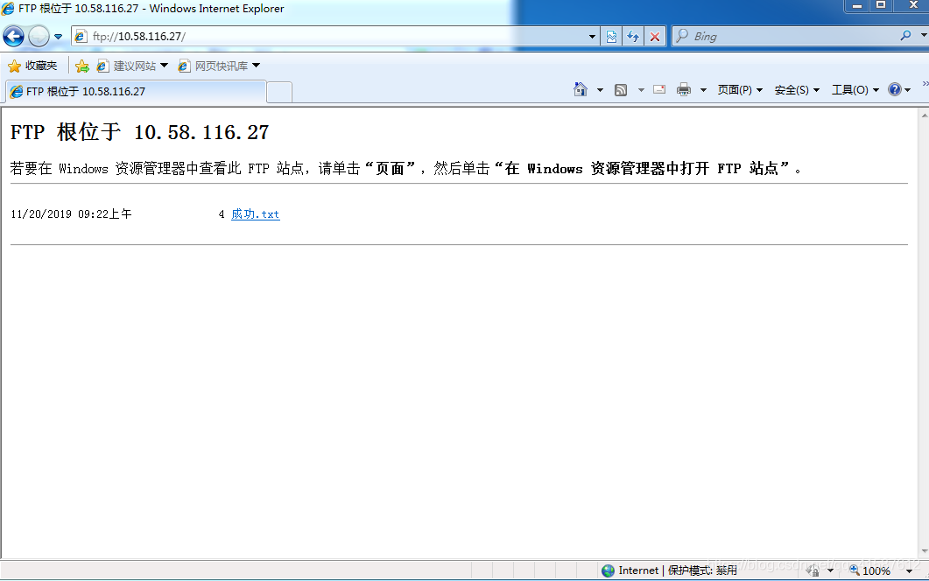
Task: Click the Read Mail icon
Action: (x=659, y=89)
